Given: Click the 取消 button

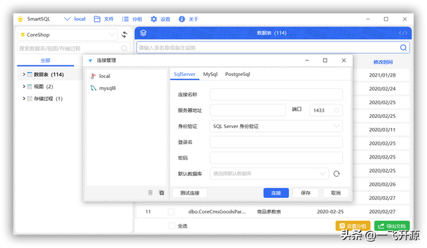Looking at the screenshot, I should point(336,193).
